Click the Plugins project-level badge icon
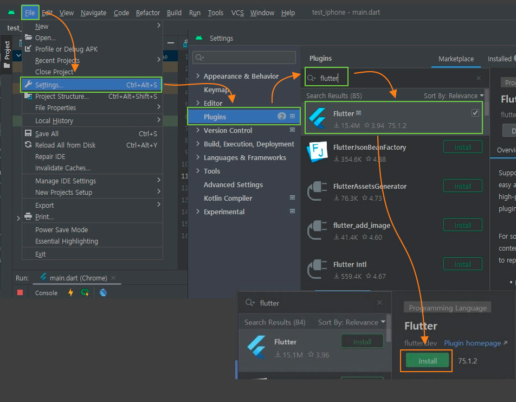Screen dimensions: 516x402 pos(292,116)
